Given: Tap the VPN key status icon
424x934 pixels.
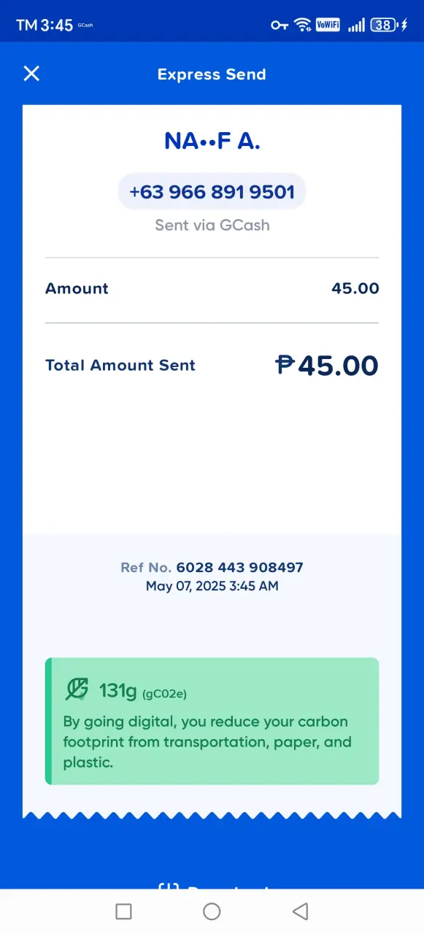Looking at the screenshot, I should click(280, 25).
